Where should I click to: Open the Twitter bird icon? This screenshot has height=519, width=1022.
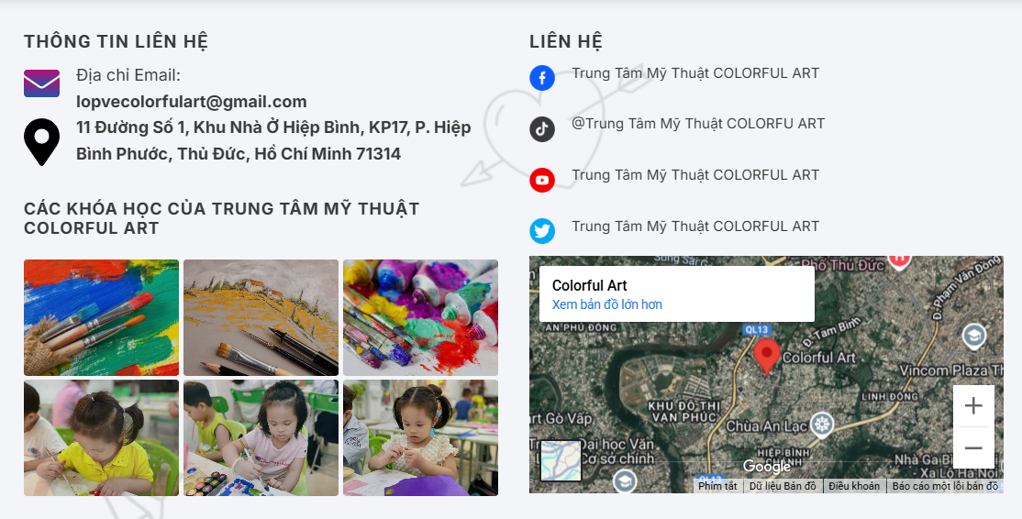point(541,230)
